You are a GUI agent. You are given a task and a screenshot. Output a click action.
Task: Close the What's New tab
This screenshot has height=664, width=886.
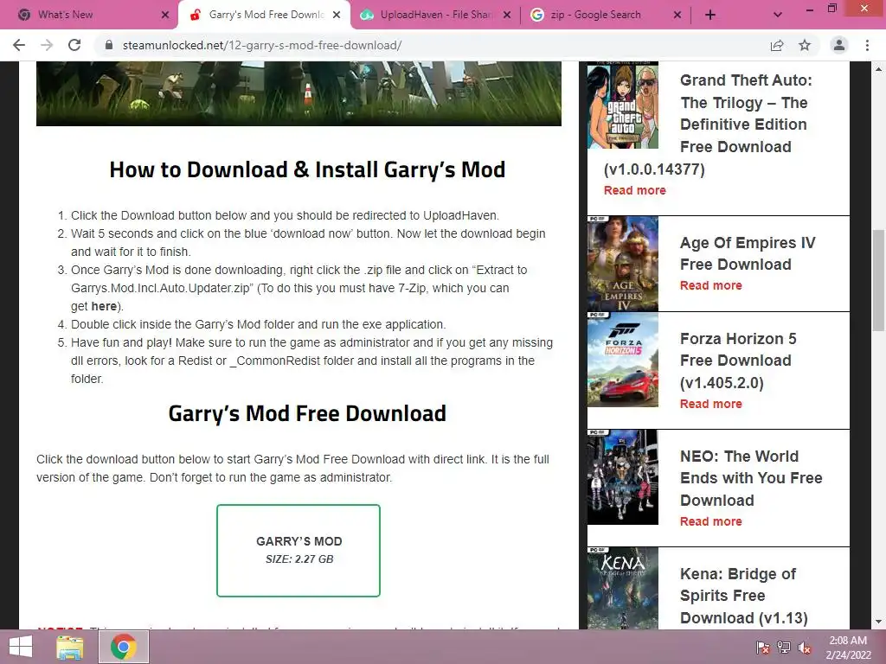pyautogui.click(x=165, y=15)
